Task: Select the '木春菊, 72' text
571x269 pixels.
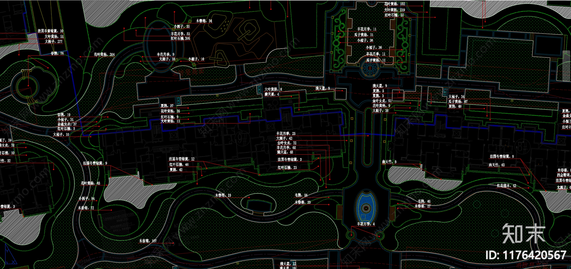Action: point(86,208)
